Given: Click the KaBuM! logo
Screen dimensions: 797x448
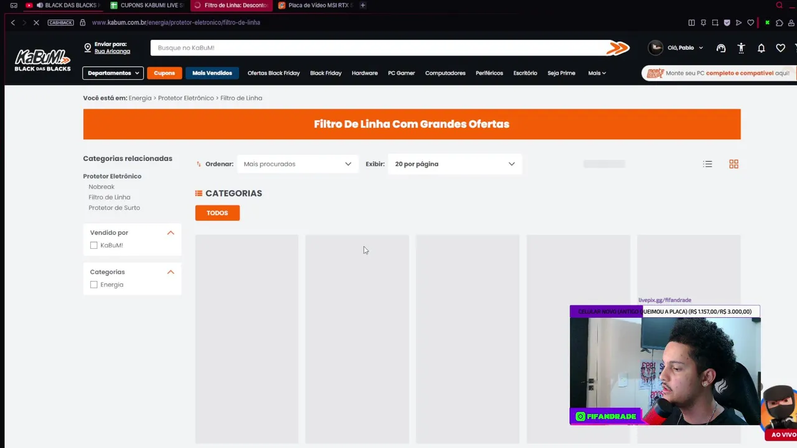Looking at the screenshot, I should point(42,60).
